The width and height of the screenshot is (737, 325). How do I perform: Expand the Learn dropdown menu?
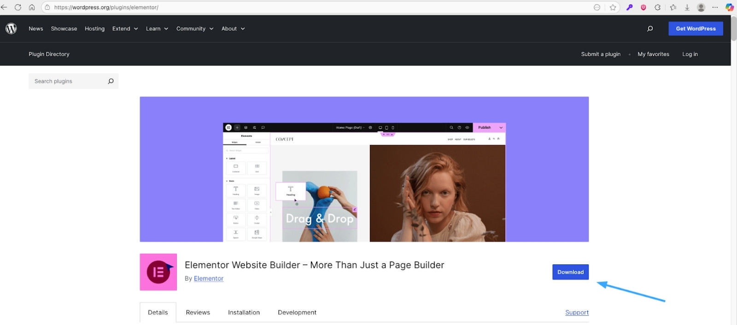tap(157, 29)
